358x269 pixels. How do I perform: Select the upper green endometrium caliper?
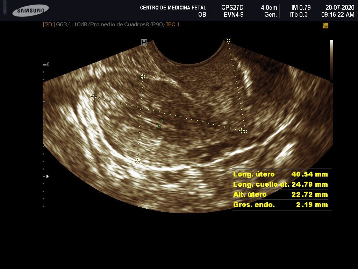(x=162, y=120)
